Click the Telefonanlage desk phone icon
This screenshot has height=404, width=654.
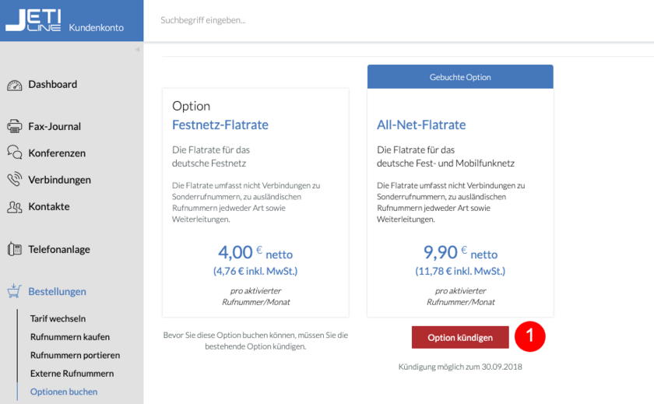click(x=15, y=249)
